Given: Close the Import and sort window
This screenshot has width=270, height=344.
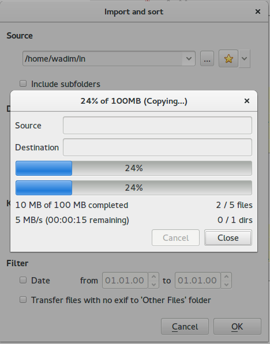Looking at the screenshot, I should [258, 12].
